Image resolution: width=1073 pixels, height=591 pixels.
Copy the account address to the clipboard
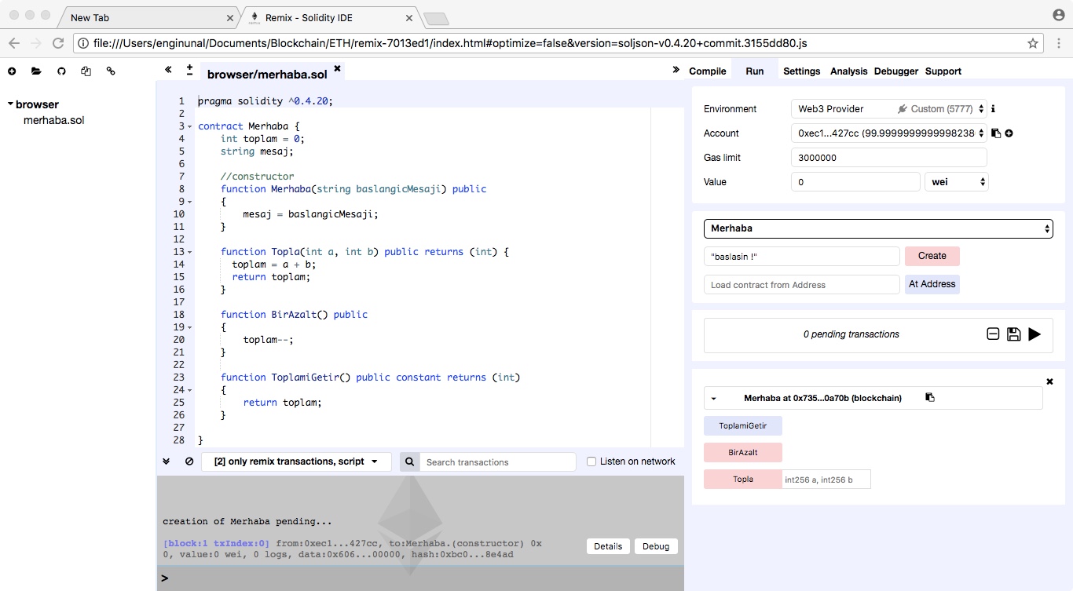[996, 133]
